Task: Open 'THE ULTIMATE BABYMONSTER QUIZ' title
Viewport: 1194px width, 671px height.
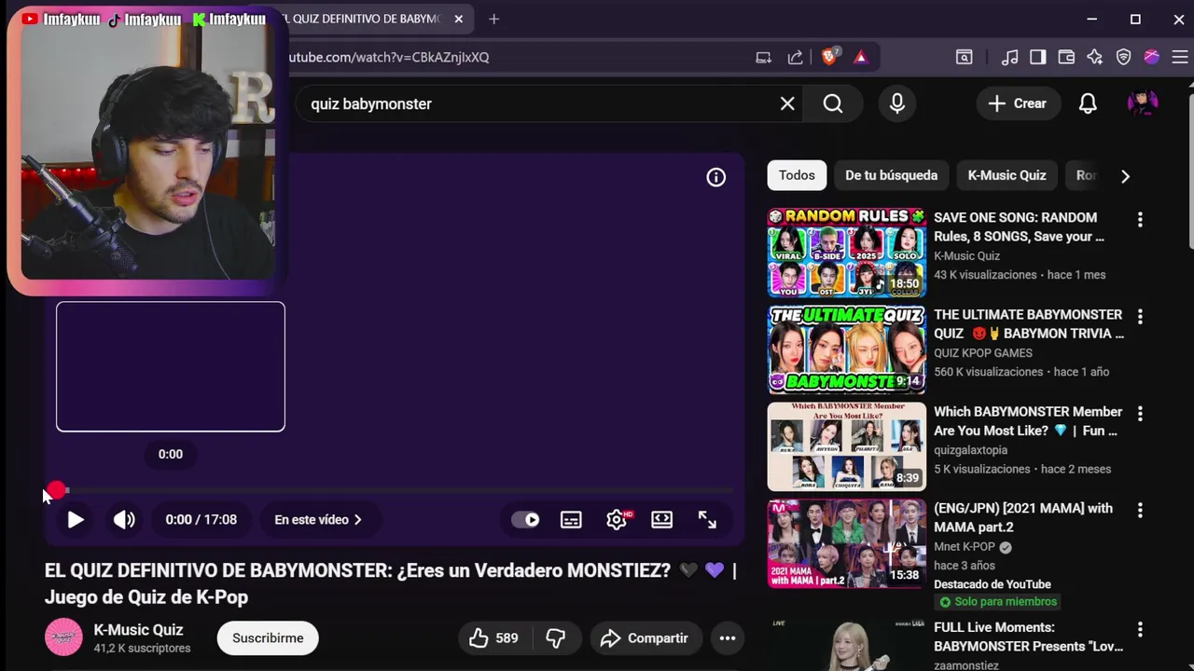Action: pyautogui.click(x=1029, y=324)
